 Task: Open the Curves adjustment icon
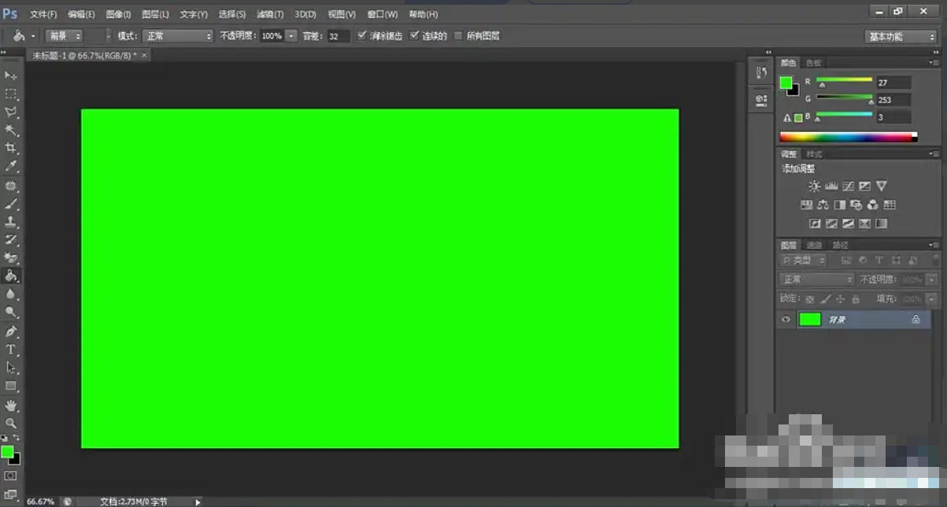[846, 186]
